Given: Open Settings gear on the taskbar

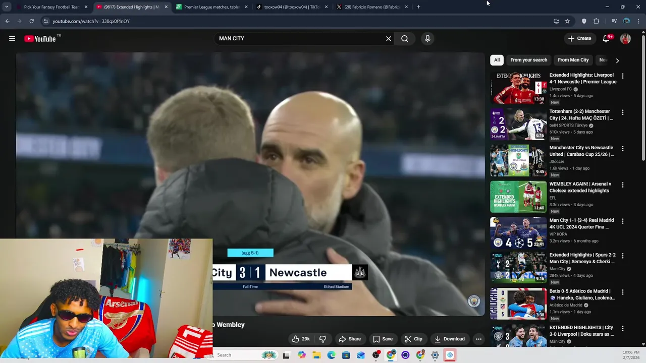Looking at the screenshot, I should 435,355.
